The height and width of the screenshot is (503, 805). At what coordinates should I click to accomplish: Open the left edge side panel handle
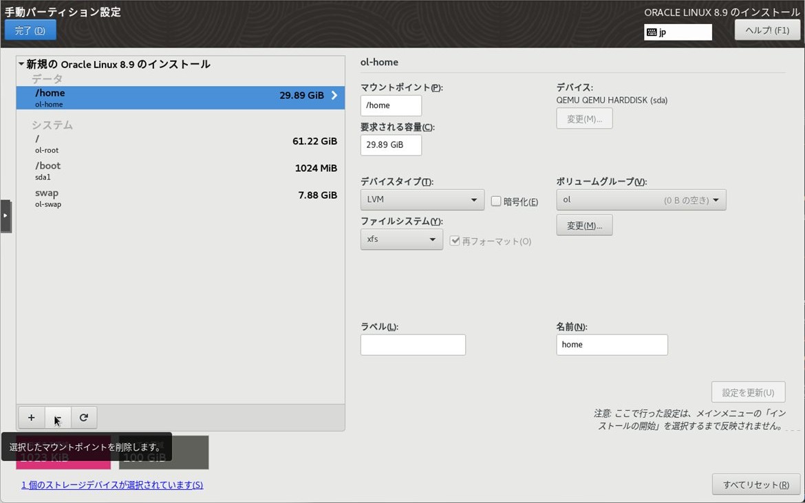[5, 215]
